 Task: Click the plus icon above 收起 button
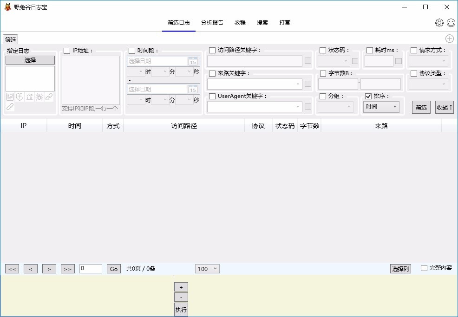(449, 39)
